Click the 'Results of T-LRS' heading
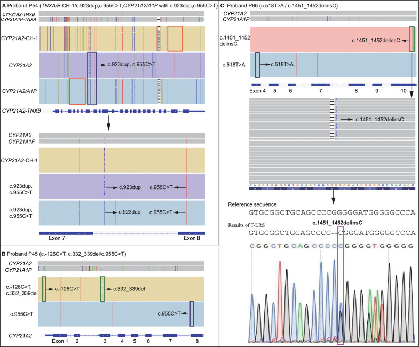This screenshot has height=347, width=419. point(247,225)
